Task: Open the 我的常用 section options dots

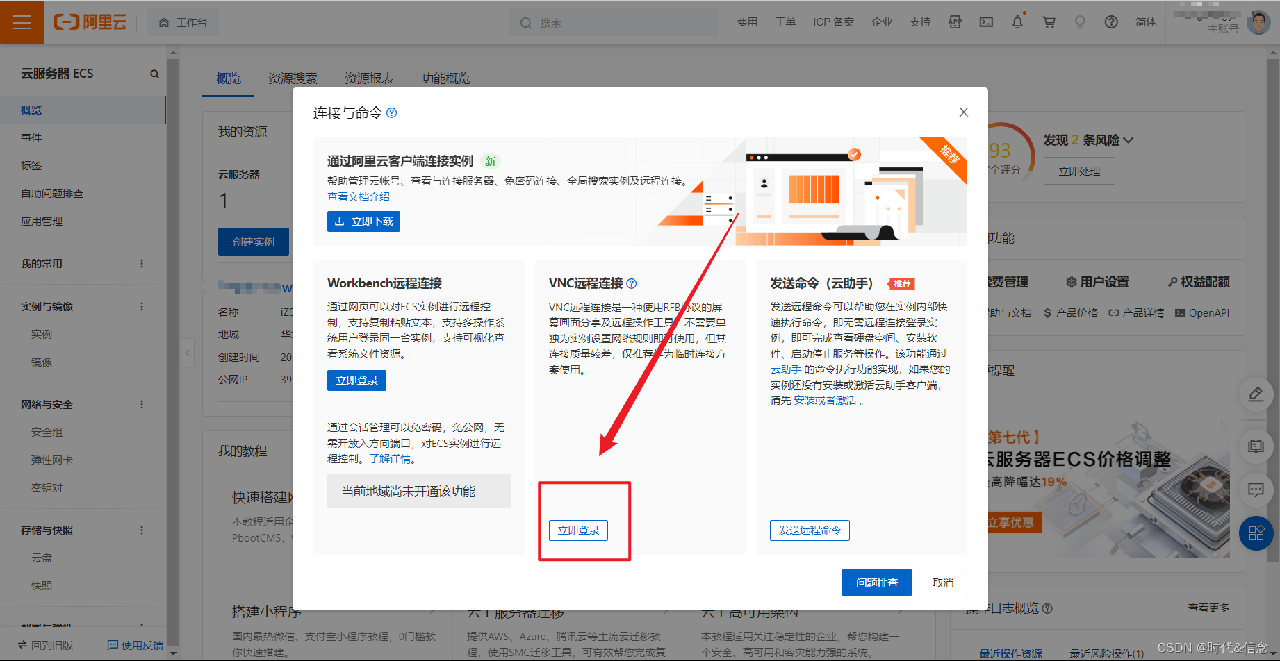Action: tap(142, 264)
